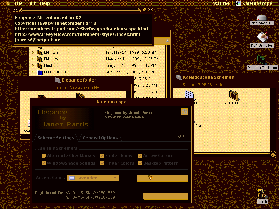Click the freeyellow.com styles URL
Screen dimensions: 279x209
(x=77, y=34)
